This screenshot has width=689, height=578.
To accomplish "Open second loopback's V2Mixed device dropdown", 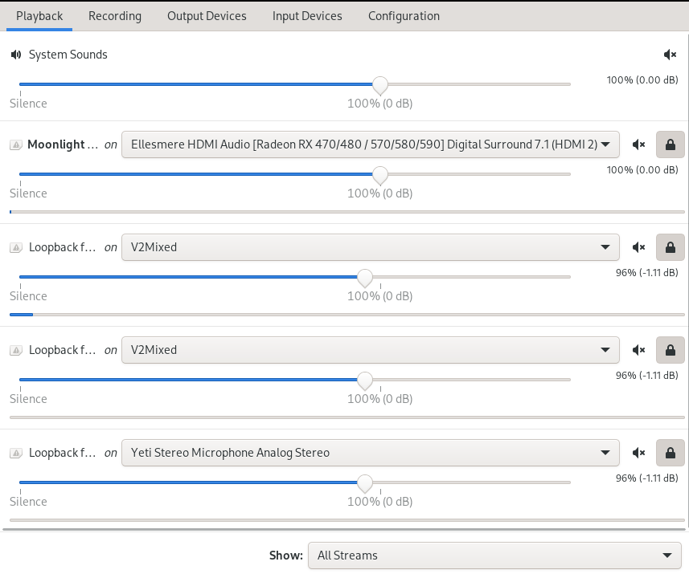I will point(371,350).
